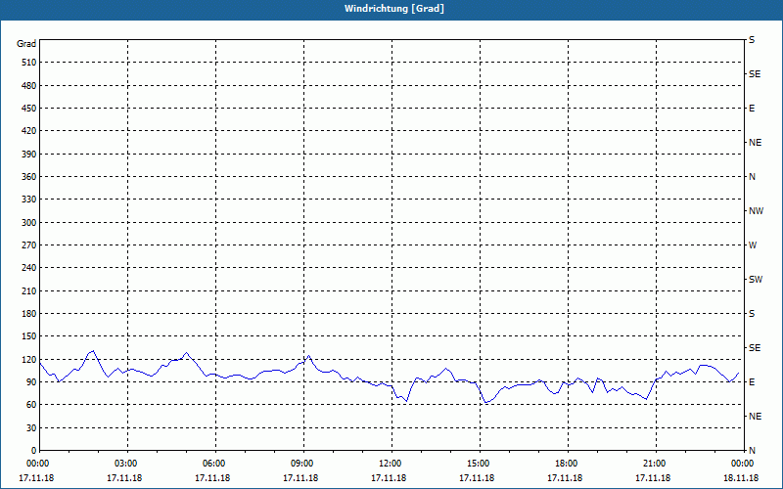Choose the 330 label on the left axis
The width and height of the screenshot is (783, 489).
(x=29, y=200)
